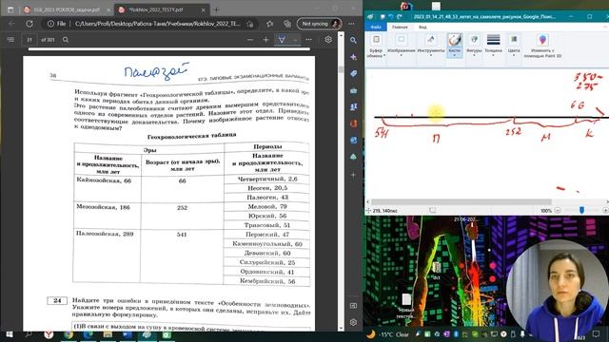Expand Paint Инструменты group
The width and height of the screenshot is (609, 342).
[x=431, y=47]
